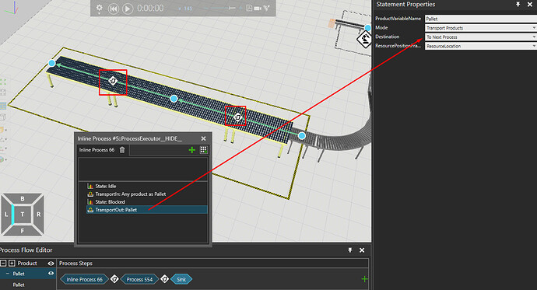Click the export to PDF icon
The width and height of the screenshot is (537, 290).
249,8
